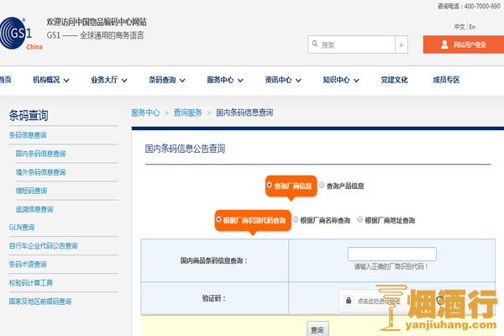Select 查询产品信息 radio option
Screen dimensions: 504x336
pos(322,186)
